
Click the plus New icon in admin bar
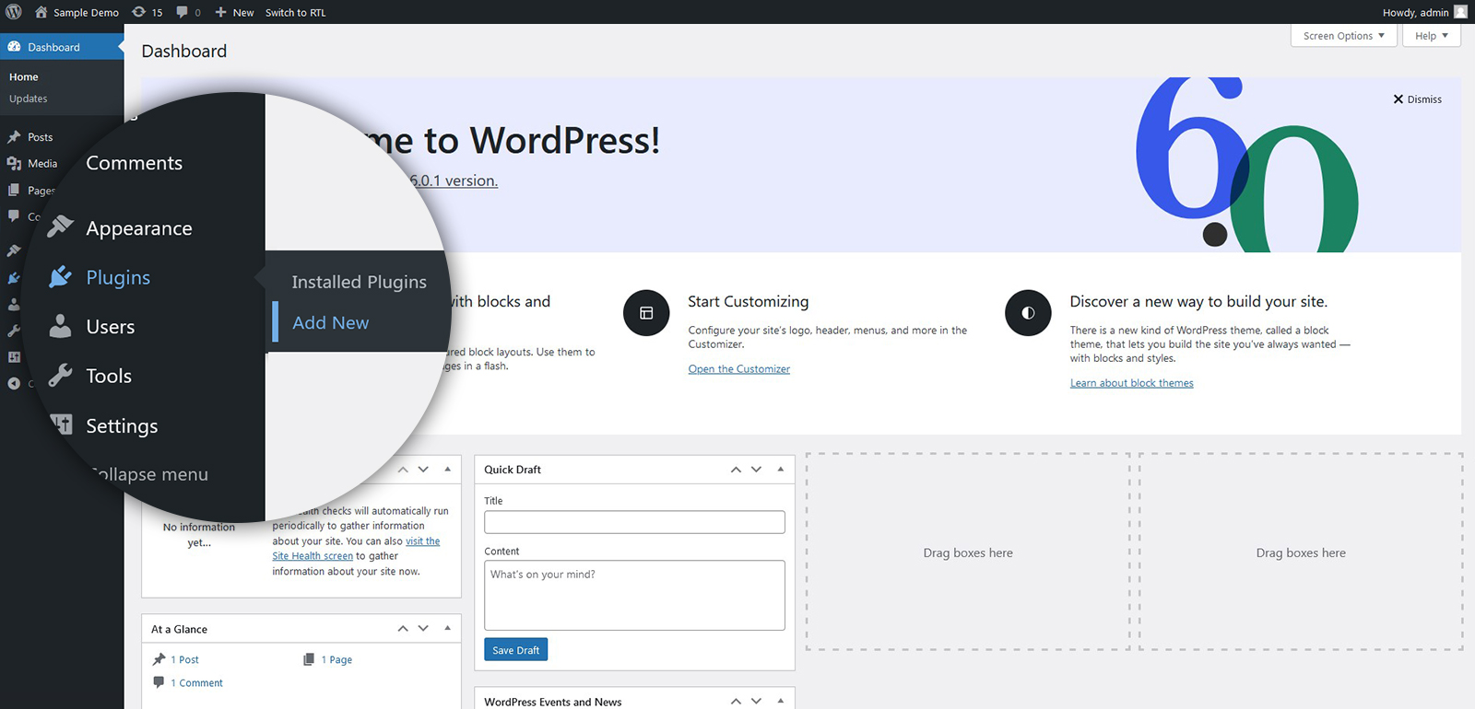pyautogui.click(x=220, y=12)
